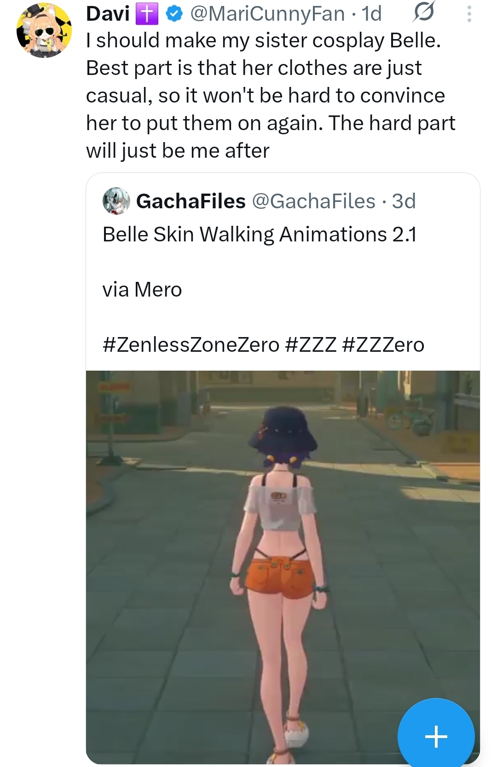Image resolution: width=497 pixels, height=767 pixels.
Task: Open Davi's tweet text about cosplay
Action: click(x=271, y=96)
